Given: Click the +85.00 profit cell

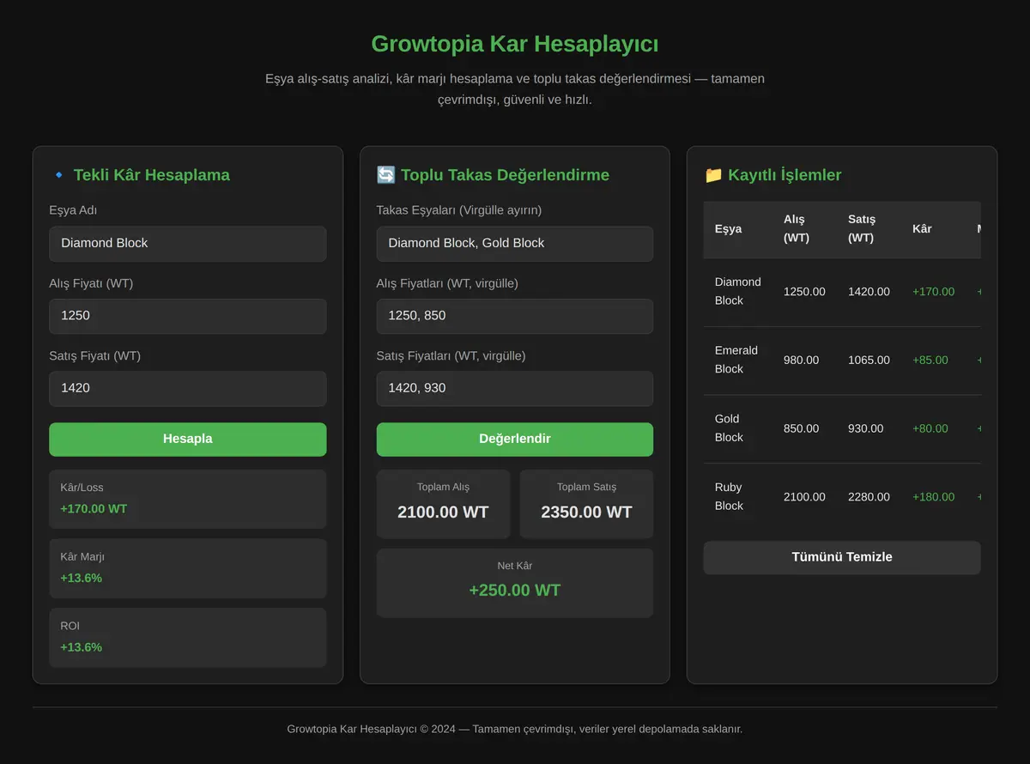Looking at the screenshot, I should pos(930,361).
